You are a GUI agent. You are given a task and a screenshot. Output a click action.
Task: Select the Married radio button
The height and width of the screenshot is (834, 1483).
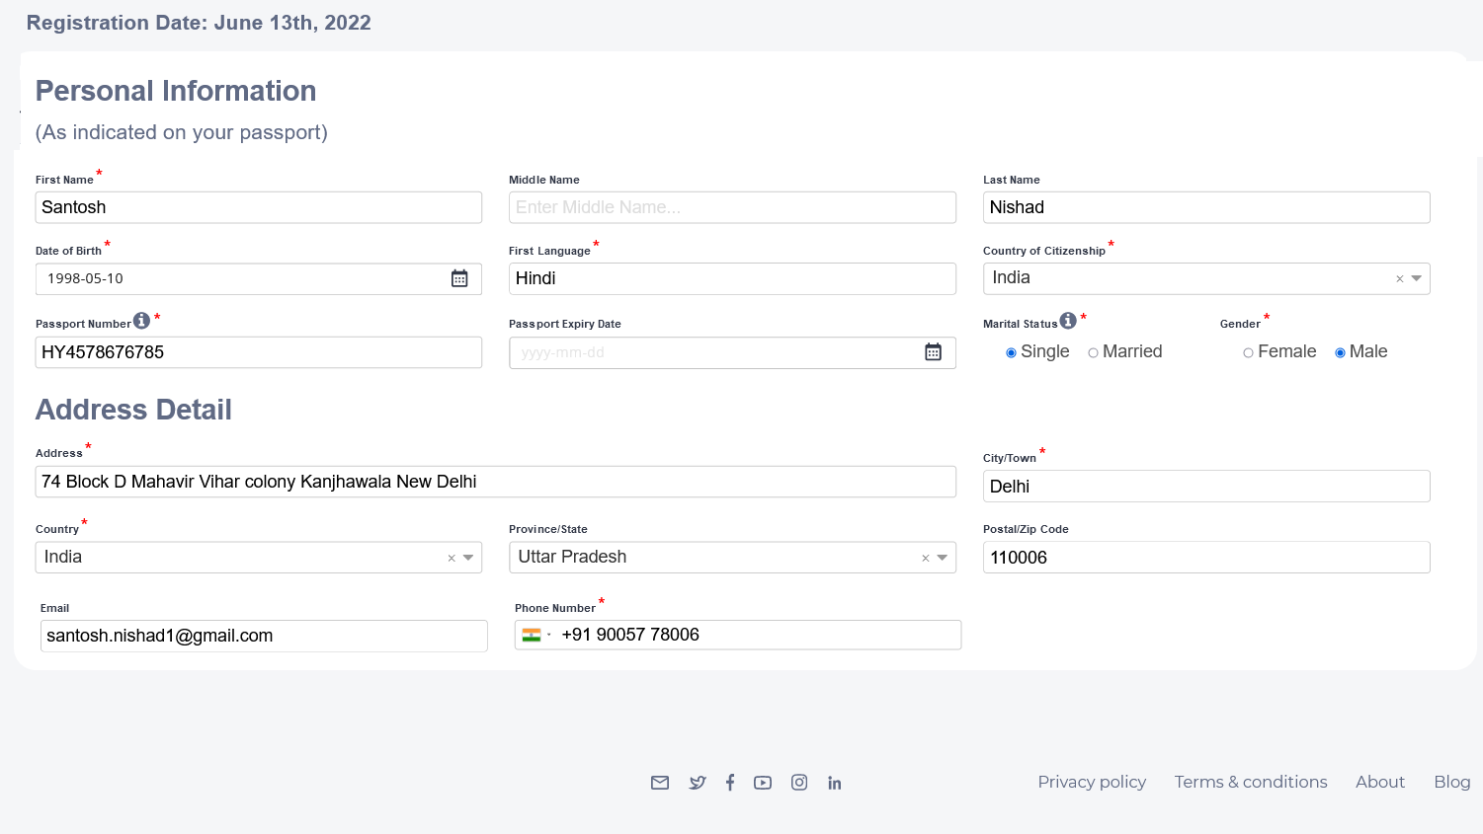(x=1093, y=353)
